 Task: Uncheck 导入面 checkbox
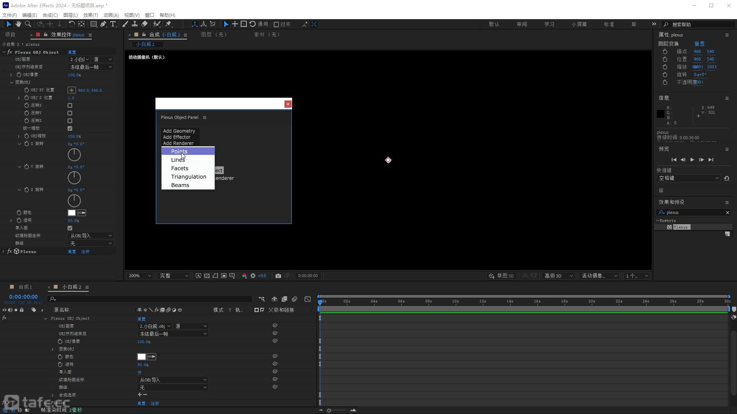click(70, 228)
